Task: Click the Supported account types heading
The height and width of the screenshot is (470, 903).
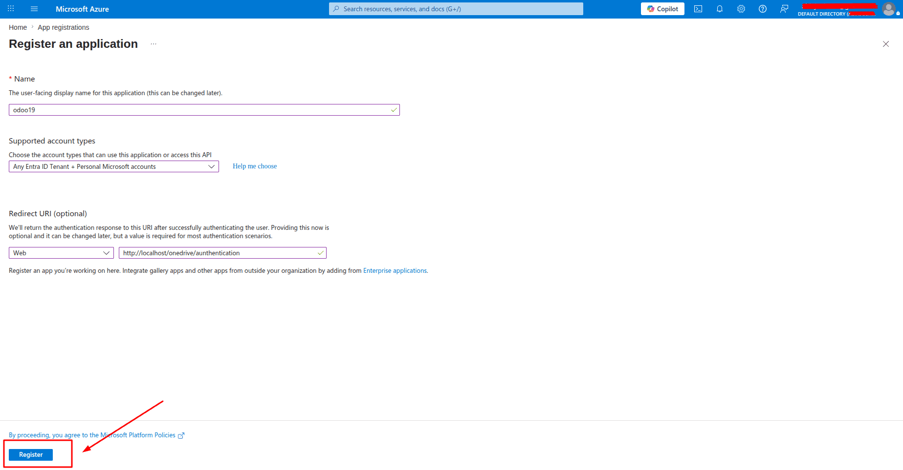Action: 52,141
